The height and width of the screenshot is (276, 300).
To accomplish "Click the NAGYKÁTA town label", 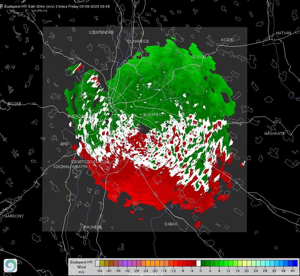I will (x=275, y=133).
